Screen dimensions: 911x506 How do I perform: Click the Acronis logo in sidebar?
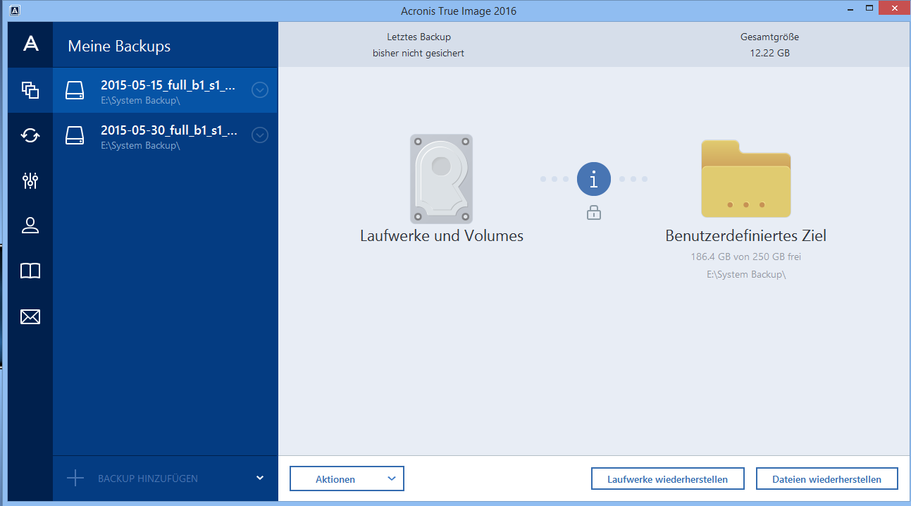pyautogui.click(x=30, y=44)
